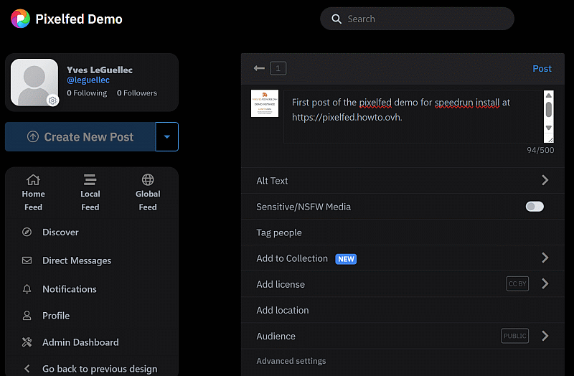Open Notifications from the sidebar
574x376 pixels.
[69, 289]
